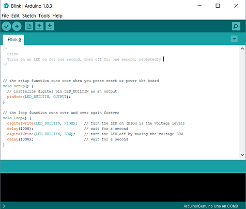Click the 'void loop() {' line
Screen dimensions: 246x209
tap(17, 118)
